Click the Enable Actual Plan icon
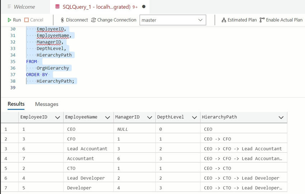The width and height of the screenshot is (305, 194). click(x=262, y=20)
